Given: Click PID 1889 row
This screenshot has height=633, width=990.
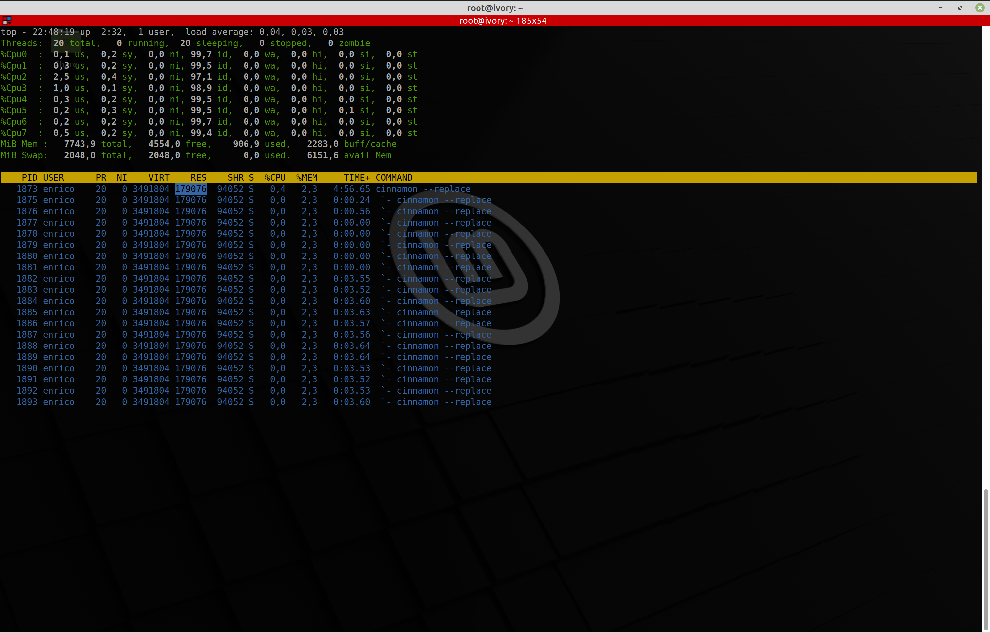Looking at the screenshot, I should coord(254,357).
